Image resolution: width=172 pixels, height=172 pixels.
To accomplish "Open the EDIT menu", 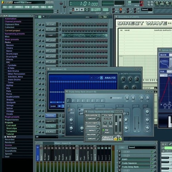I will [10, 7].
